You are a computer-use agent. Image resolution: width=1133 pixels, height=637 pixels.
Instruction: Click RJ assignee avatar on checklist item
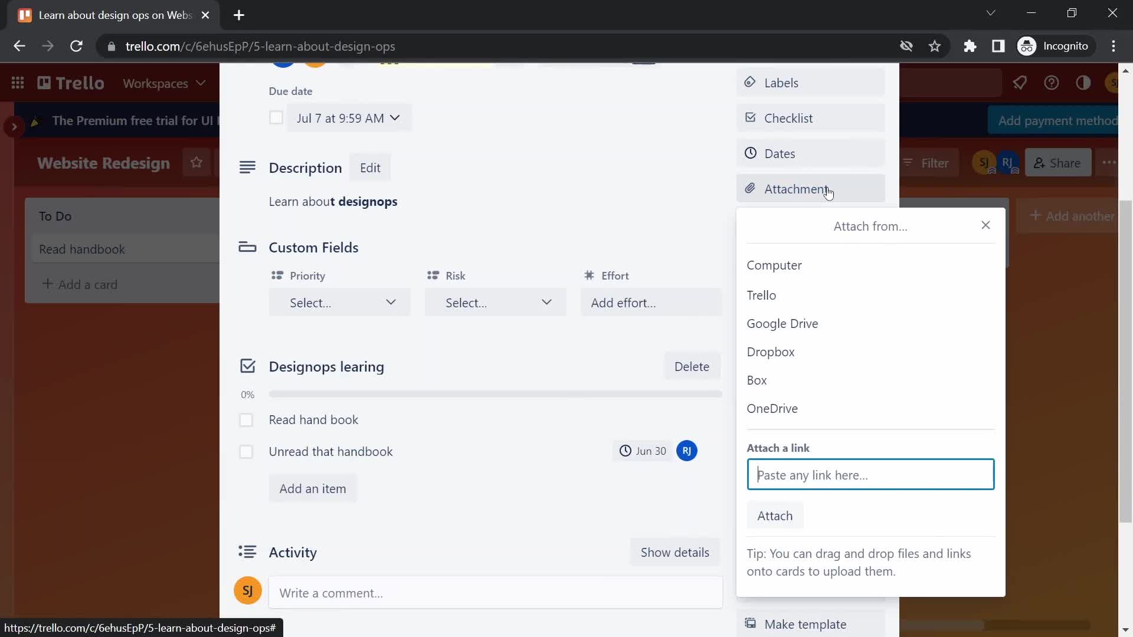pyautogui.click(x=687, y=451)
